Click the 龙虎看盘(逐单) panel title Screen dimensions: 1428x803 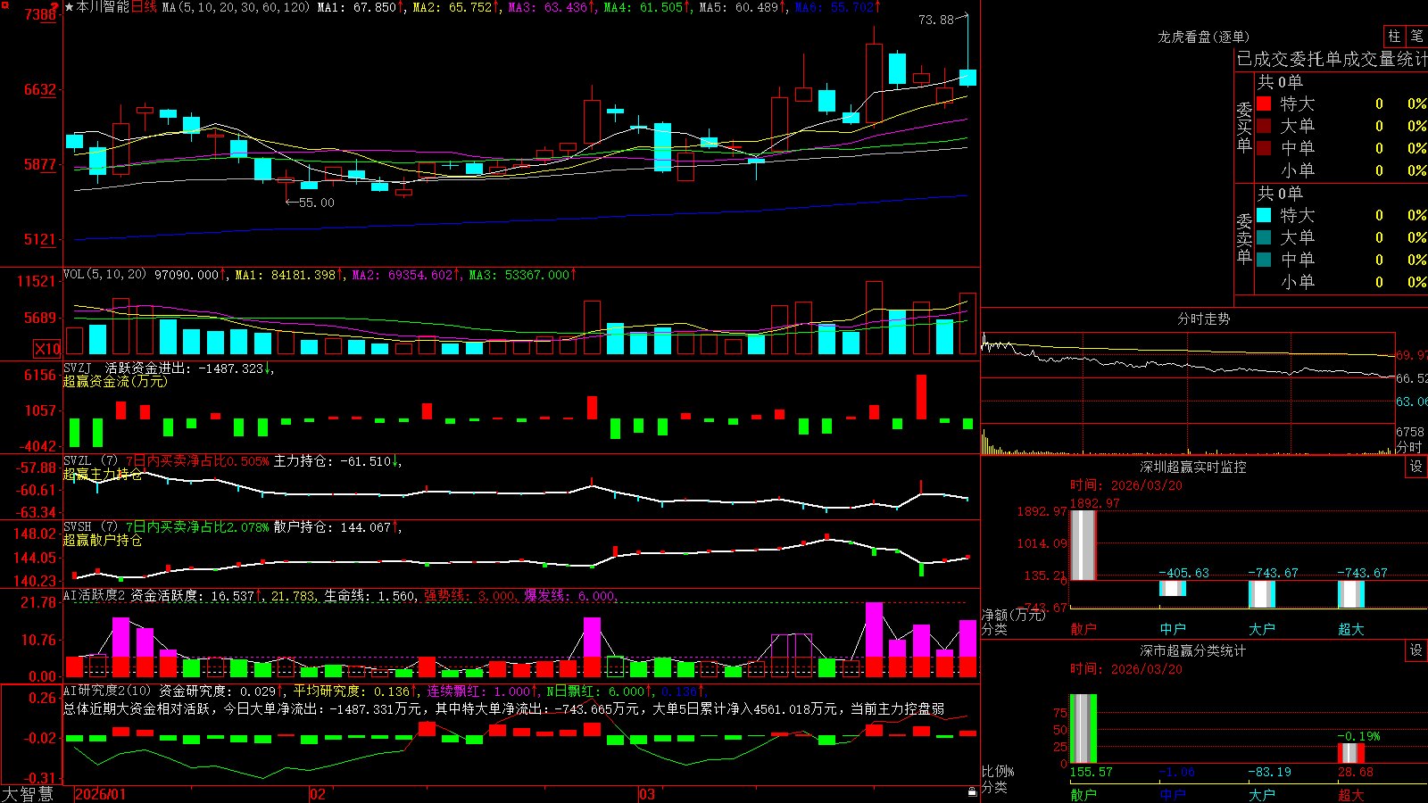tap(1203, 37)
